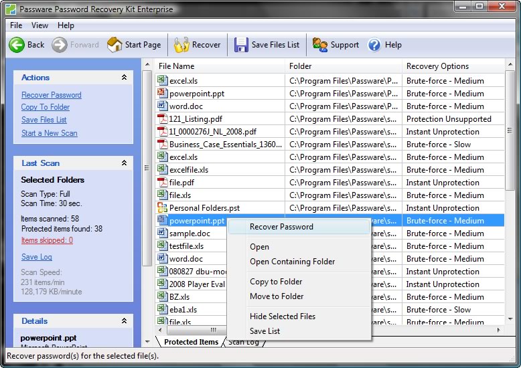The image size is (521, 368).
Task: Click the Passware app icon in title bar
Action: [x=11, y=9]
